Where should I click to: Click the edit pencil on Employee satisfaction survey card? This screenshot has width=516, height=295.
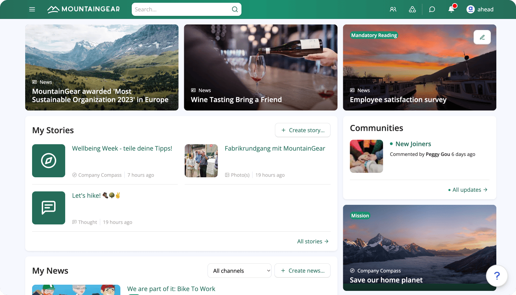pyautogui.click(x=482, y=37)
